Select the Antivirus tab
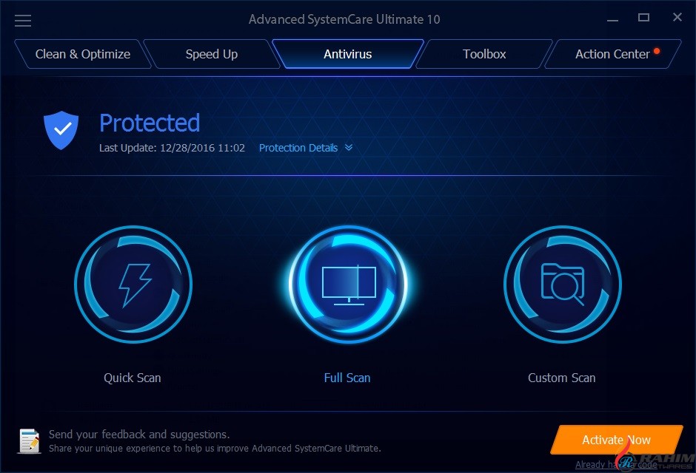This screenshot has width=696, height=473. click(x=348, y=54)
